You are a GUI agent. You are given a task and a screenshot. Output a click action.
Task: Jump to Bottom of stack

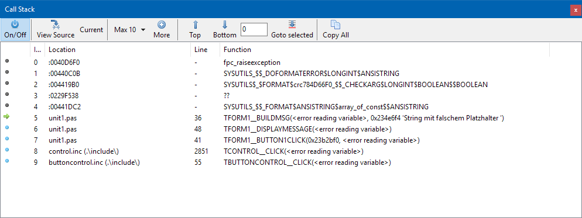[225, 30]
